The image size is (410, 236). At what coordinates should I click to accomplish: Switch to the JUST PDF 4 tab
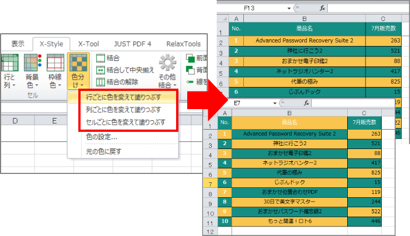pyautogui.click(x=132, y=44)
